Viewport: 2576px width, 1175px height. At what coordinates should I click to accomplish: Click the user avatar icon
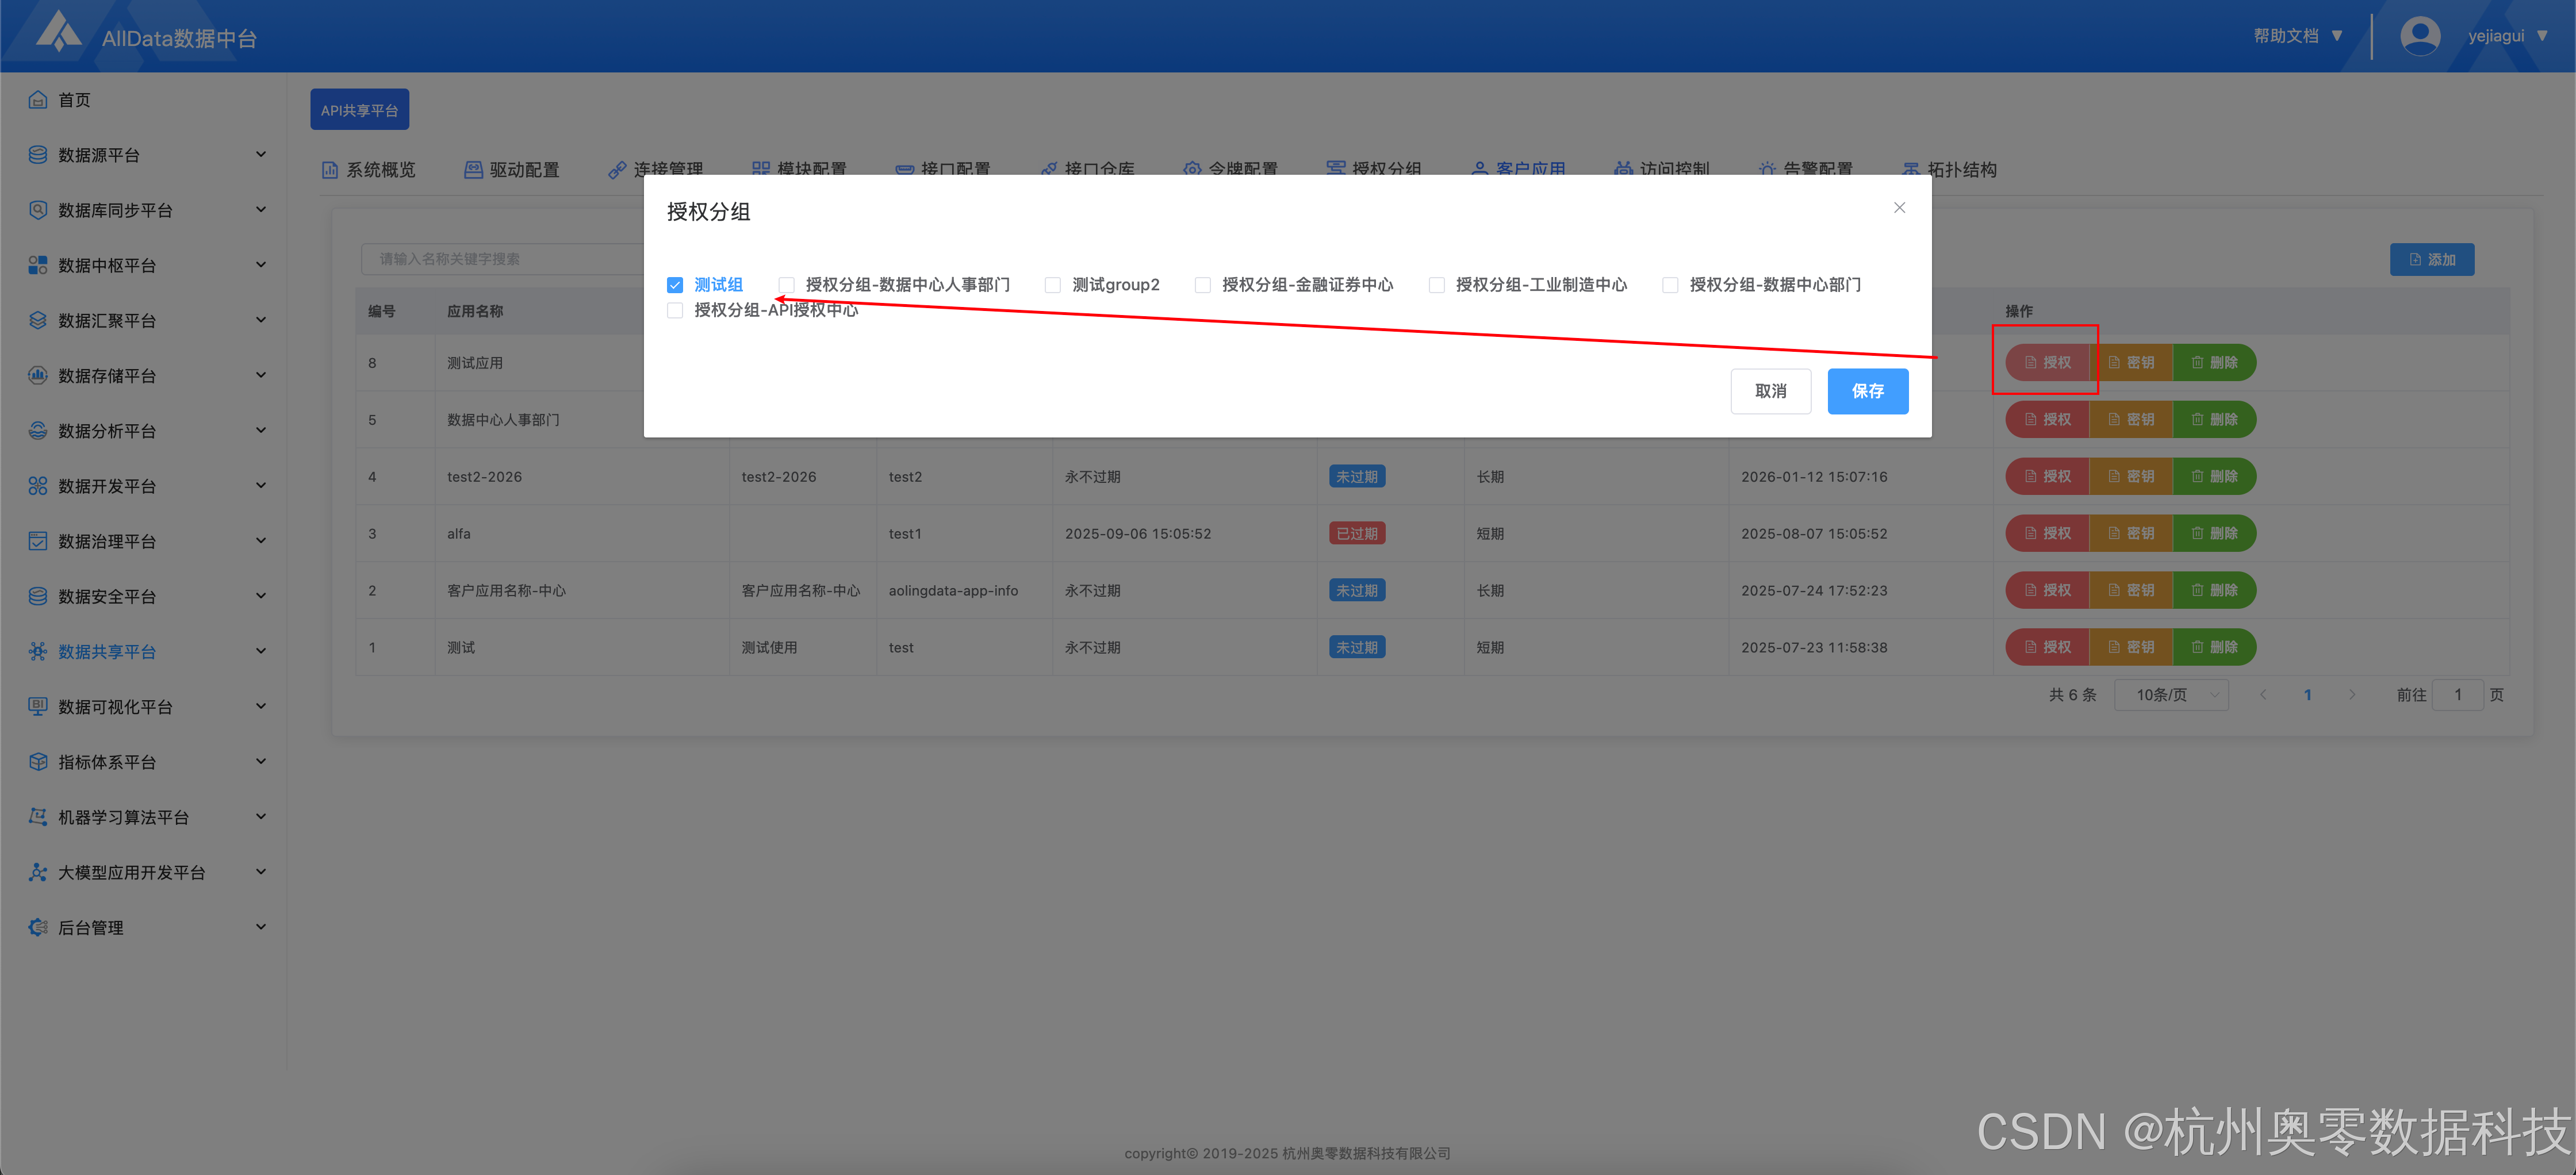coord(2420,36)
